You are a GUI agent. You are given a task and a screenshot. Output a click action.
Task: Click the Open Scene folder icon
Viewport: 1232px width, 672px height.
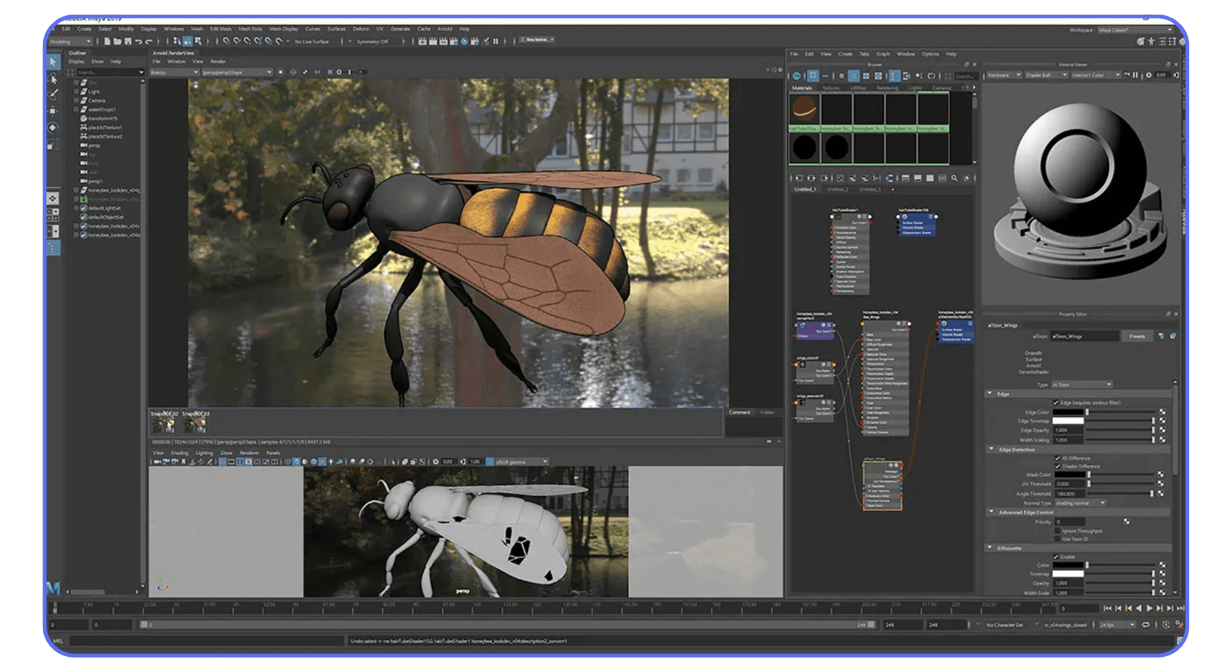coord(117,41)
